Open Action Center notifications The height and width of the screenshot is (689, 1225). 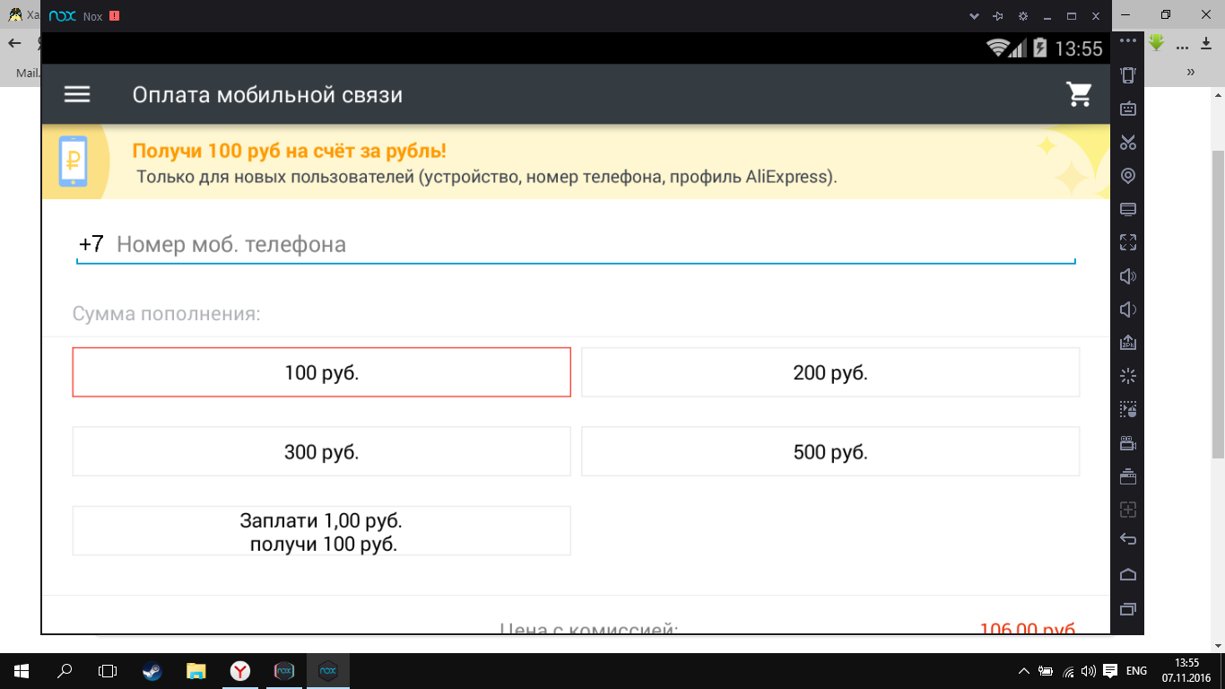[x=1109, y=671]
